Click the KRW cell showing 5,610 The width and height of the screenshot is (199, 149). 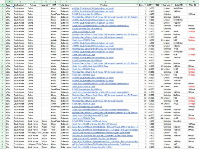click(x=150, y=121)
